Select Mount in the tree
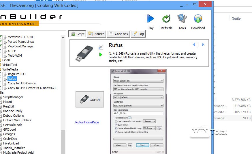The height and width of the screenshot is (154, 252). pyautogui.click(x=7, y=102)
